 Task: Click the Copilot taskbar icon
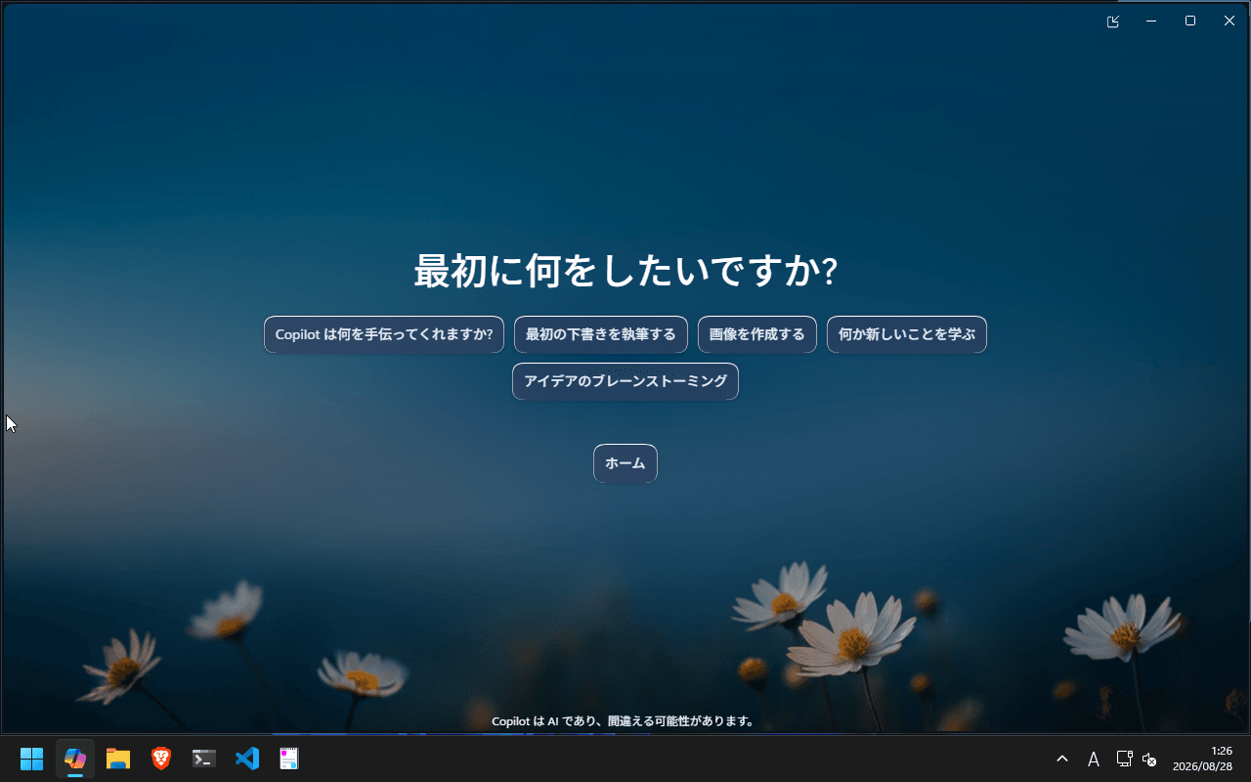[x=75, y=759]
